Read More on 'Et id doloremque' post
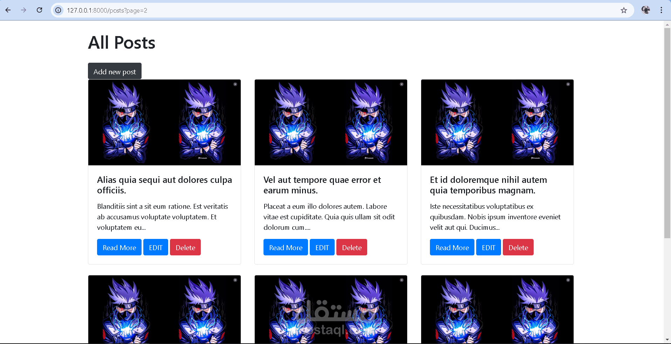Screen dimensions: 671x344 (452, 247)
